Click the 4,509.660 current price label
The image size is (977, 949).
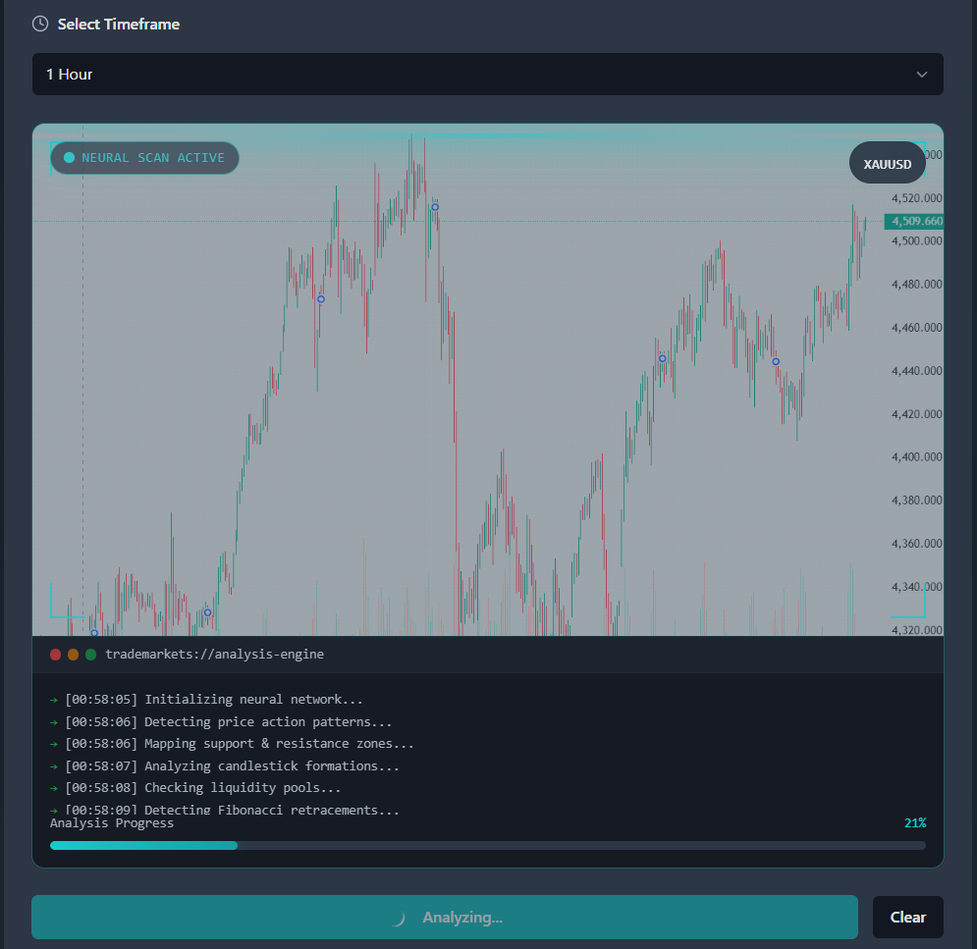[x=913, y=220]
